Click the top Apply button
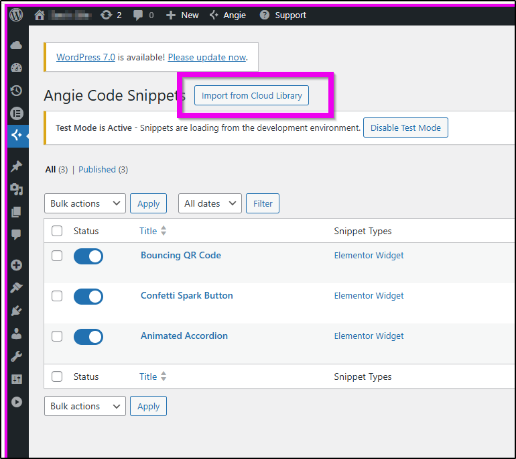 [x=148, y=203]
